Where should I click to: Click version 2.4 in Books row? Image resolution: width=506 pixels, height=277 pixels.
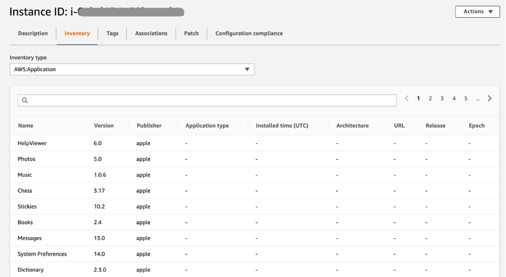tap(98, 222)
